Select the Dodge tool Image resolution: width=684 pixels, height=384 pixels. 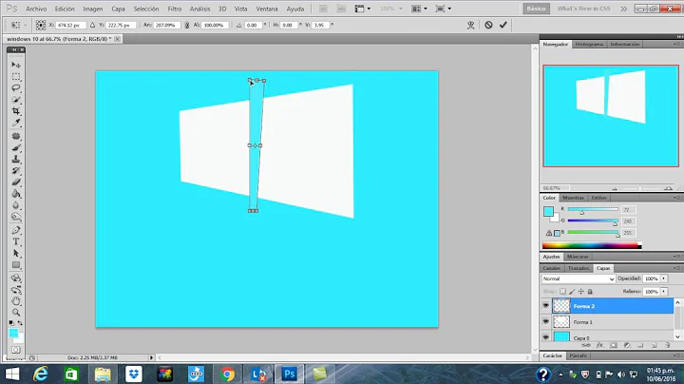[x=16, y=217]
